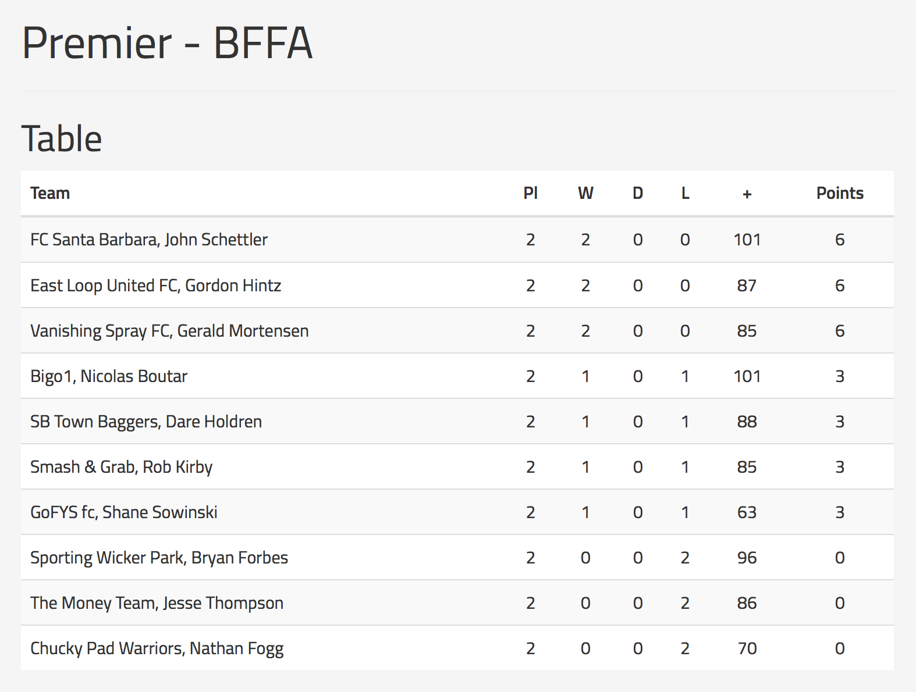Click FC Santa Barbara's 101 score cell
Image resolution: width=916 pixels, height=692 pixels.
[747, 240]
